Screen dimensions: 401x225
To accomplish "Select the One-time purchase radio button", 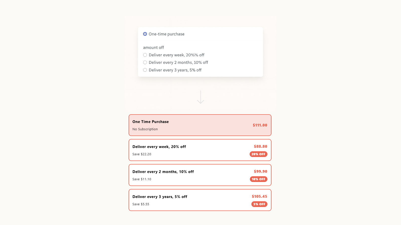I will pyautogui.click(x=145, y=34).
